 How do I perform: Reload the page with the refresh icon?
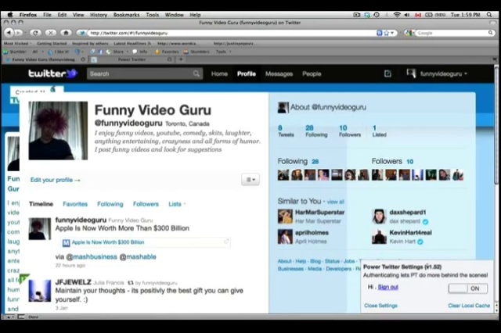click(35, 33)
